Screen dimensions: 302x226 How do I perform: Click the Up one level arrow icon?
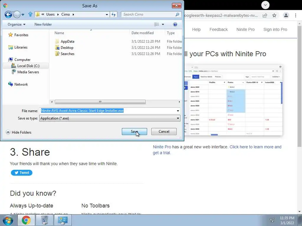(x=30, y=14)
